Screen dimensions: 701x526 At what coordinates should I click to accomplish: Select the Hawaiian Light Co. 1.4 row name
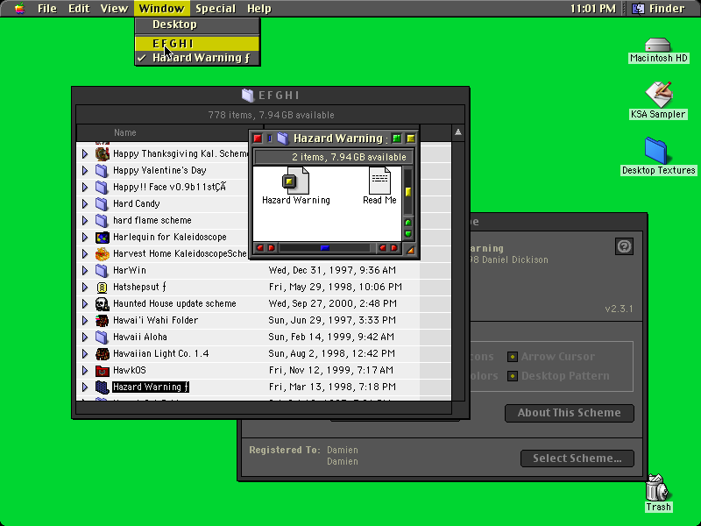(161, 354)
